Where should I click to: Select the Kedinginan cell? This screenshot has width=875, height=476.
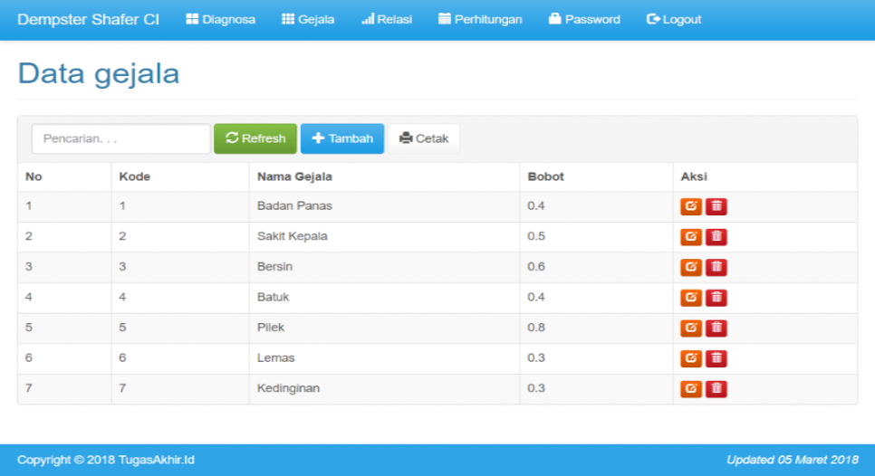click(384, 388)
